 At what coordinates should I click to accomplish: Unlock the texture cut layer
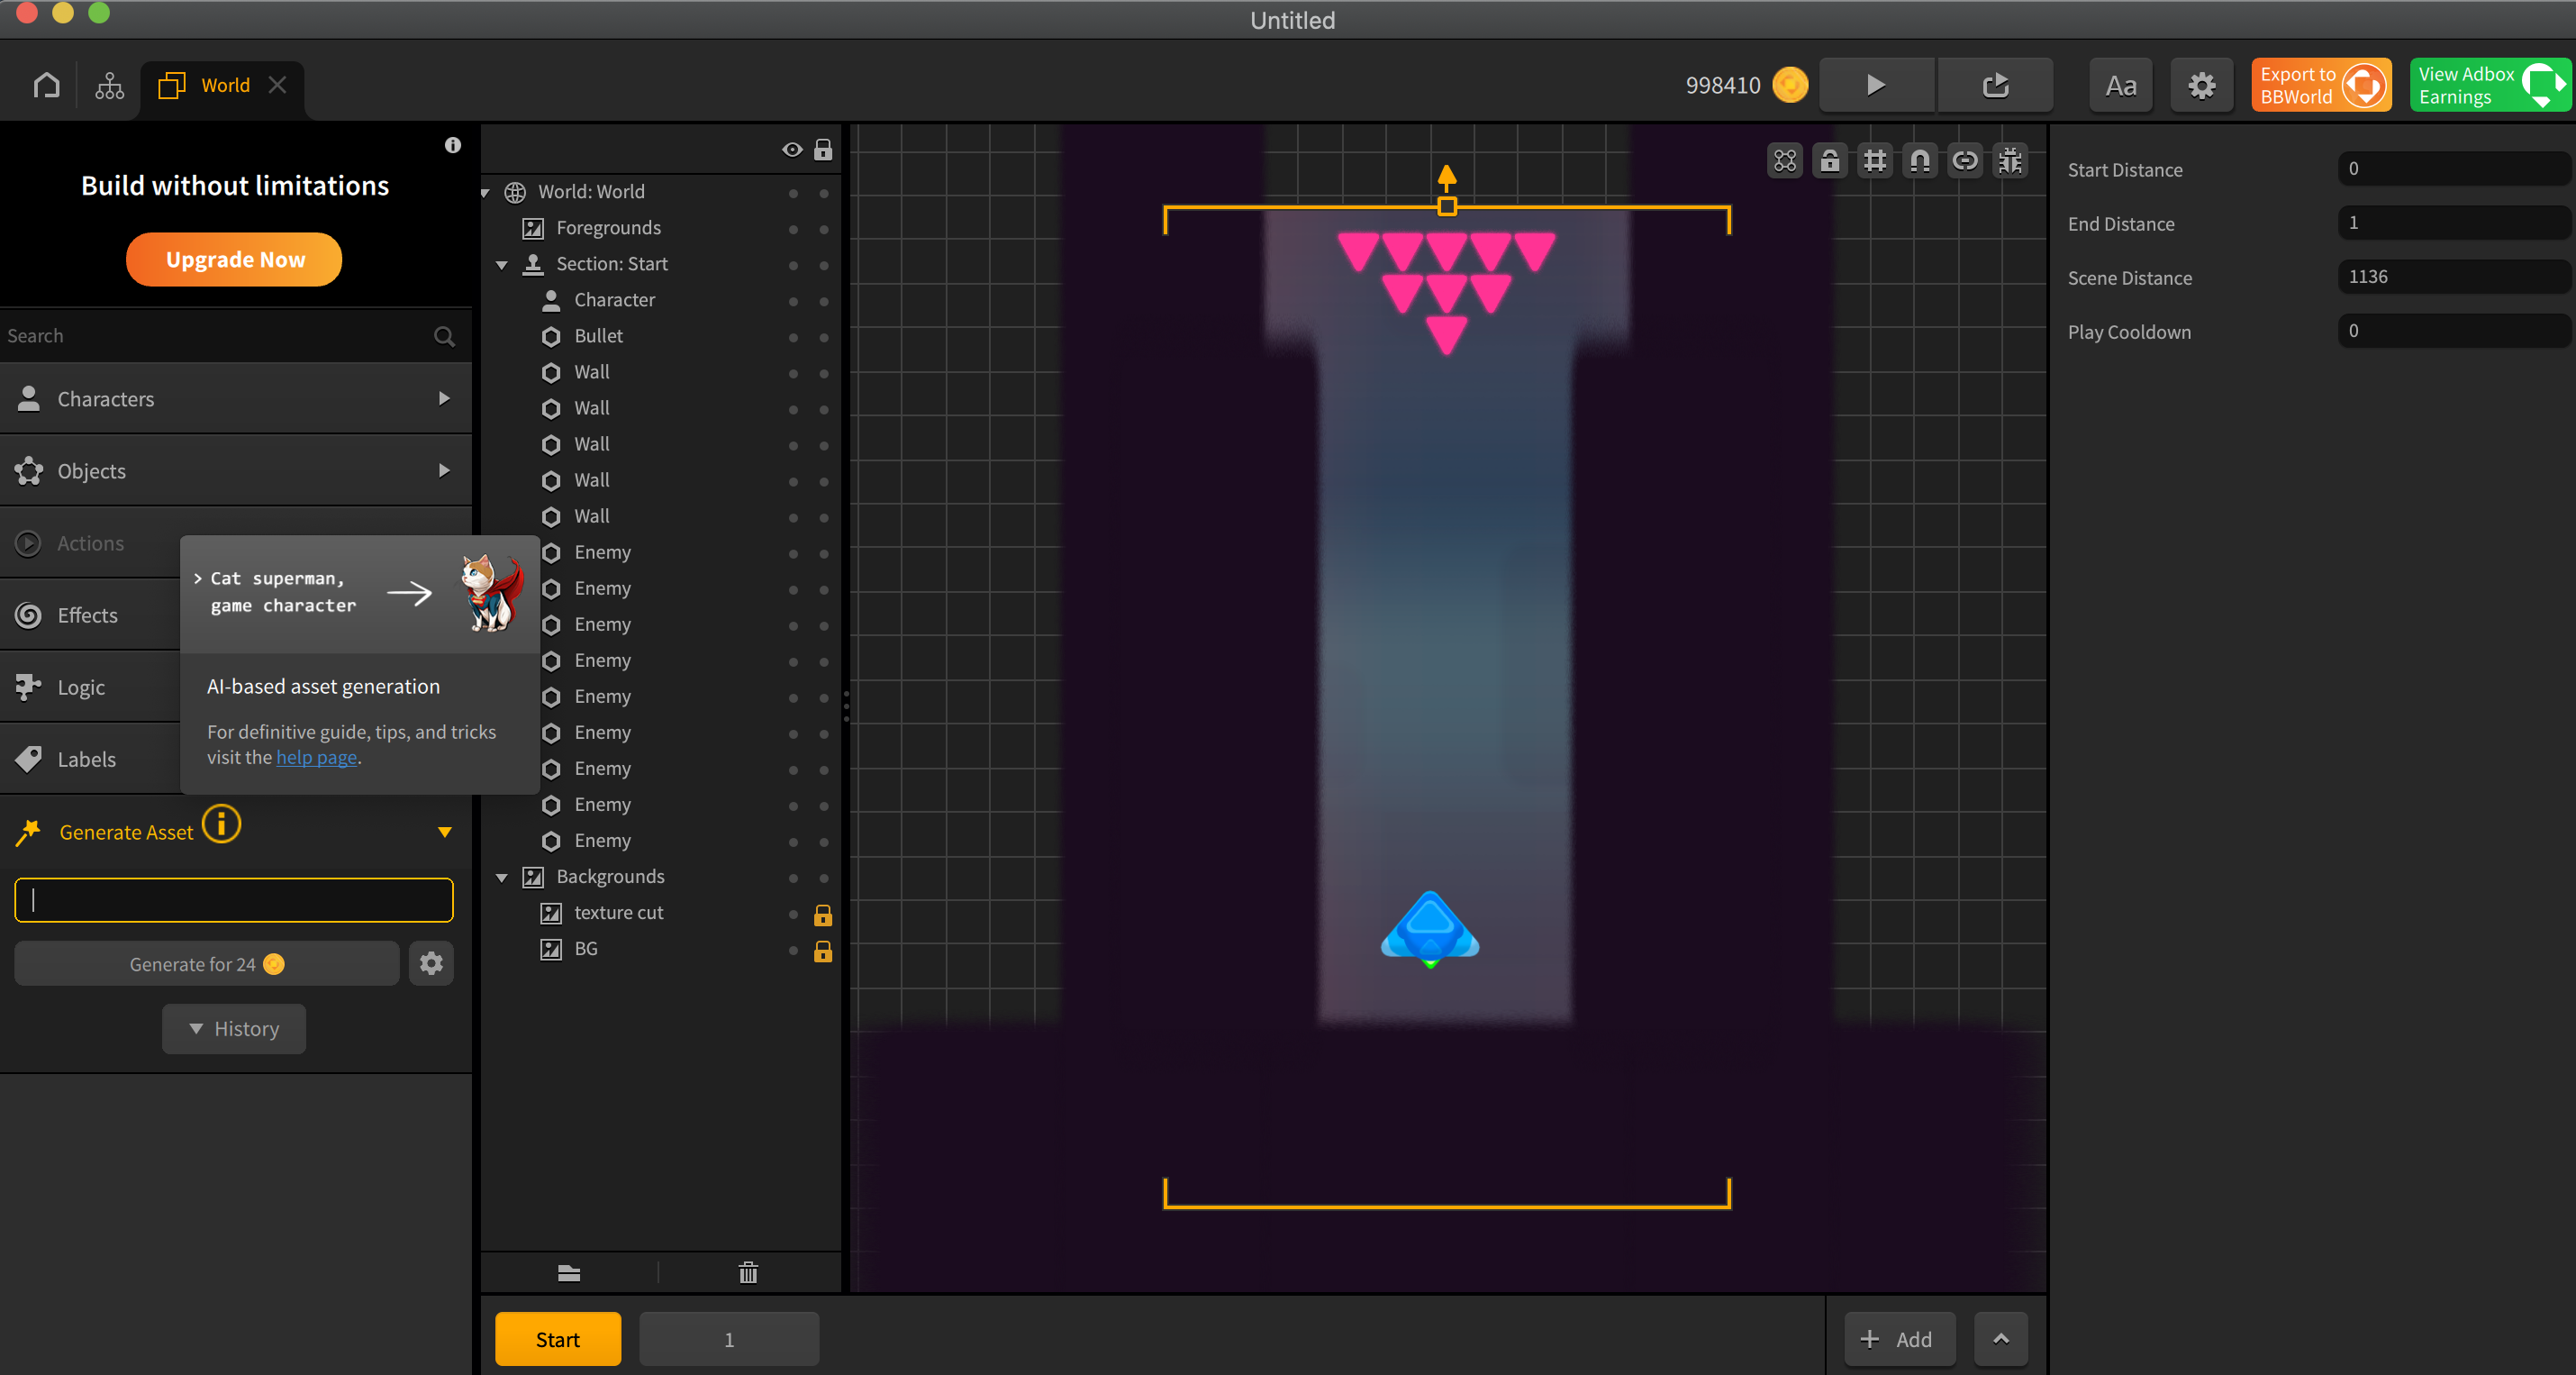(823, 915)
